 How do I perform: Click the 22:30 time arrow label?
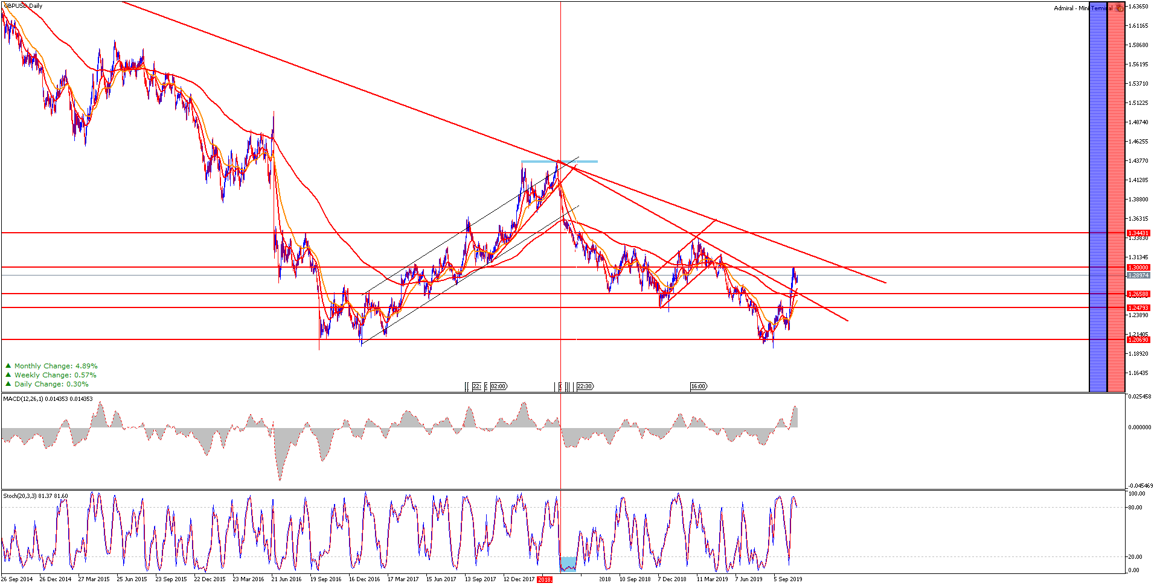[x=585, y=386]
